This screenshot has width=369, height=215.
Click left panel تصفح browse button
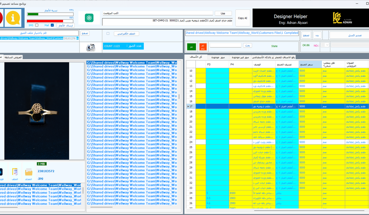pyautogui.click(x=85, y=33)
